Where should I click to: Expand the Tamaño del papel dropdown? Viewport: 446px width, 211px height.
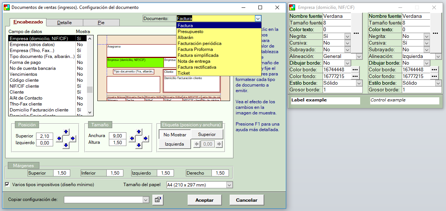coord(229,185)
